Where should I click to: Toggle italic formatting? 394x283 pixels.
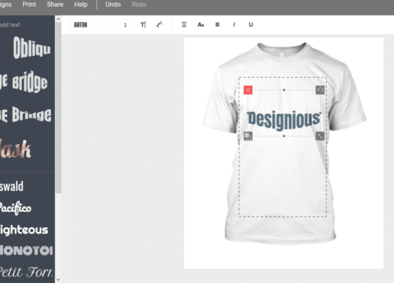pos(234,24)
